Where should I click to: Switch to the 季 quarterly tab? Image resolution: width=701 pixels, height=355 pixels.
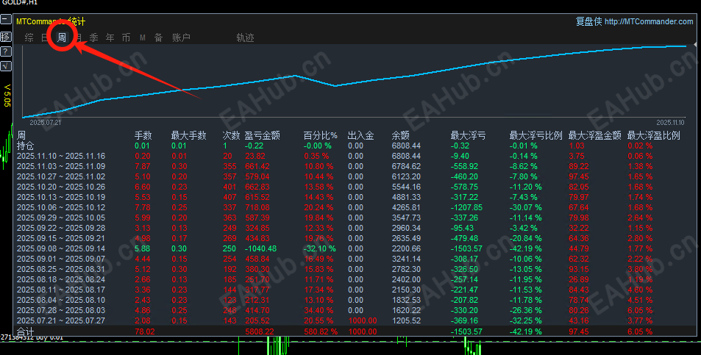[94, 37]
